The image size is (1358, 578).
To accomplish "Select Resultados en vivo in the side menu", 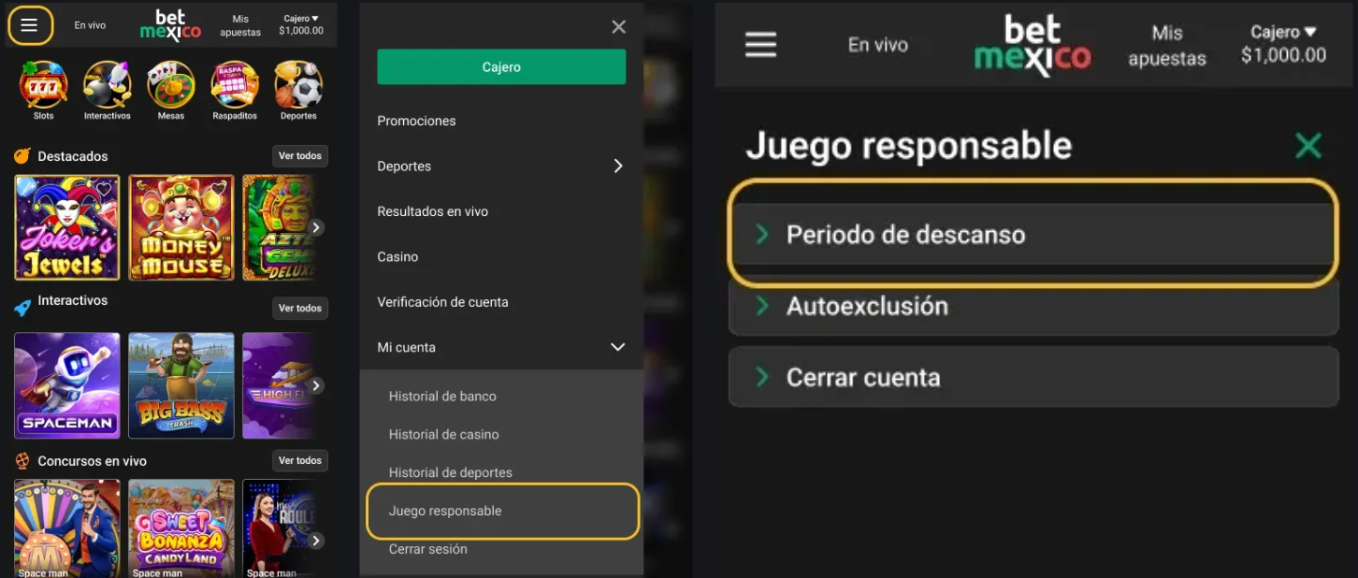I will click(x=432, y=211).
